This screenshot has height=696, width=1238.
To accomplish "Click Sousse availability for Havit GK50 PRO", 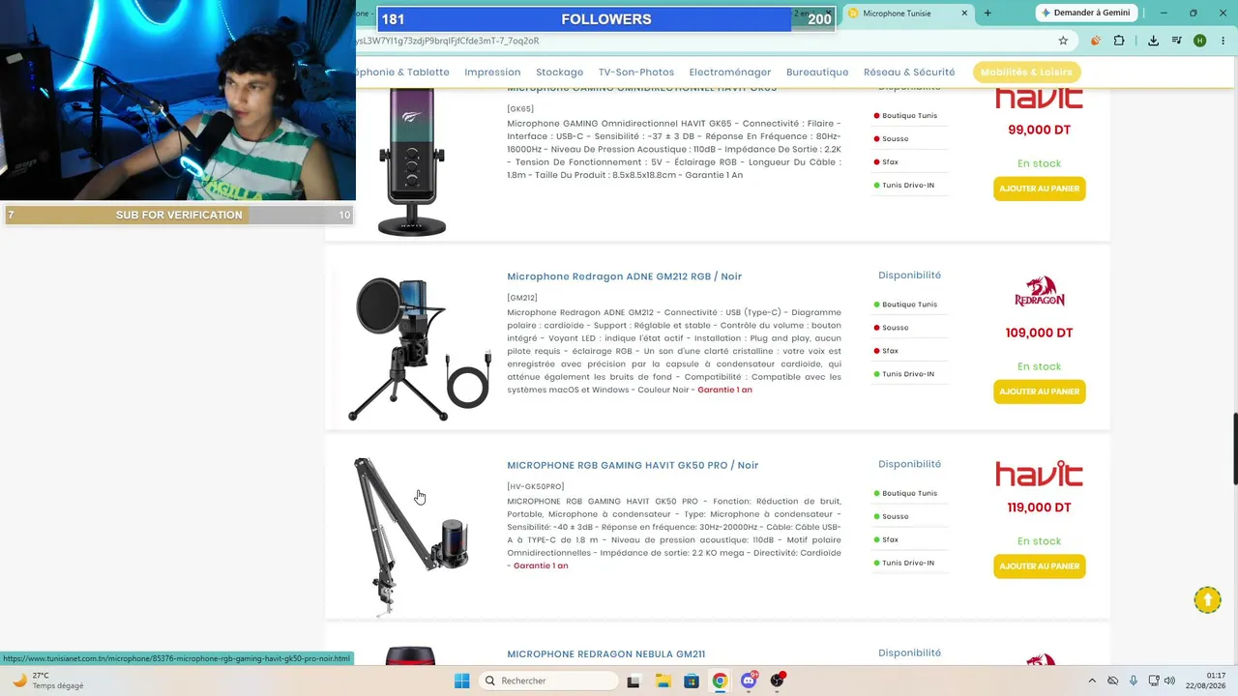I will pyautogui.click(x=891, y=516).
